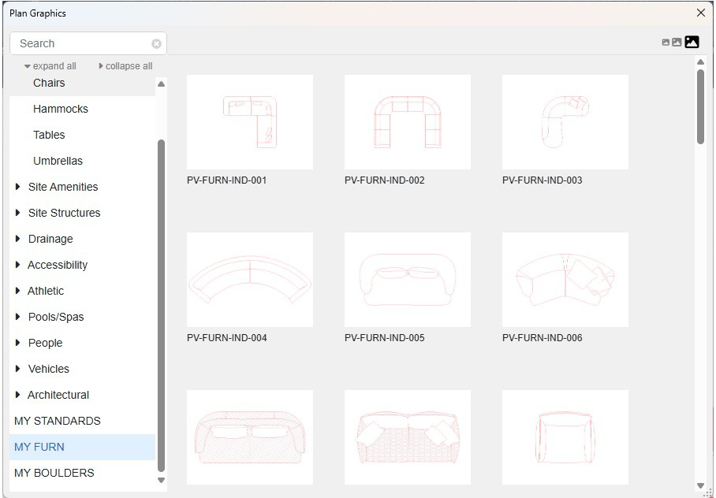Expand the Site Amenities category

click(x=63, y=187)
